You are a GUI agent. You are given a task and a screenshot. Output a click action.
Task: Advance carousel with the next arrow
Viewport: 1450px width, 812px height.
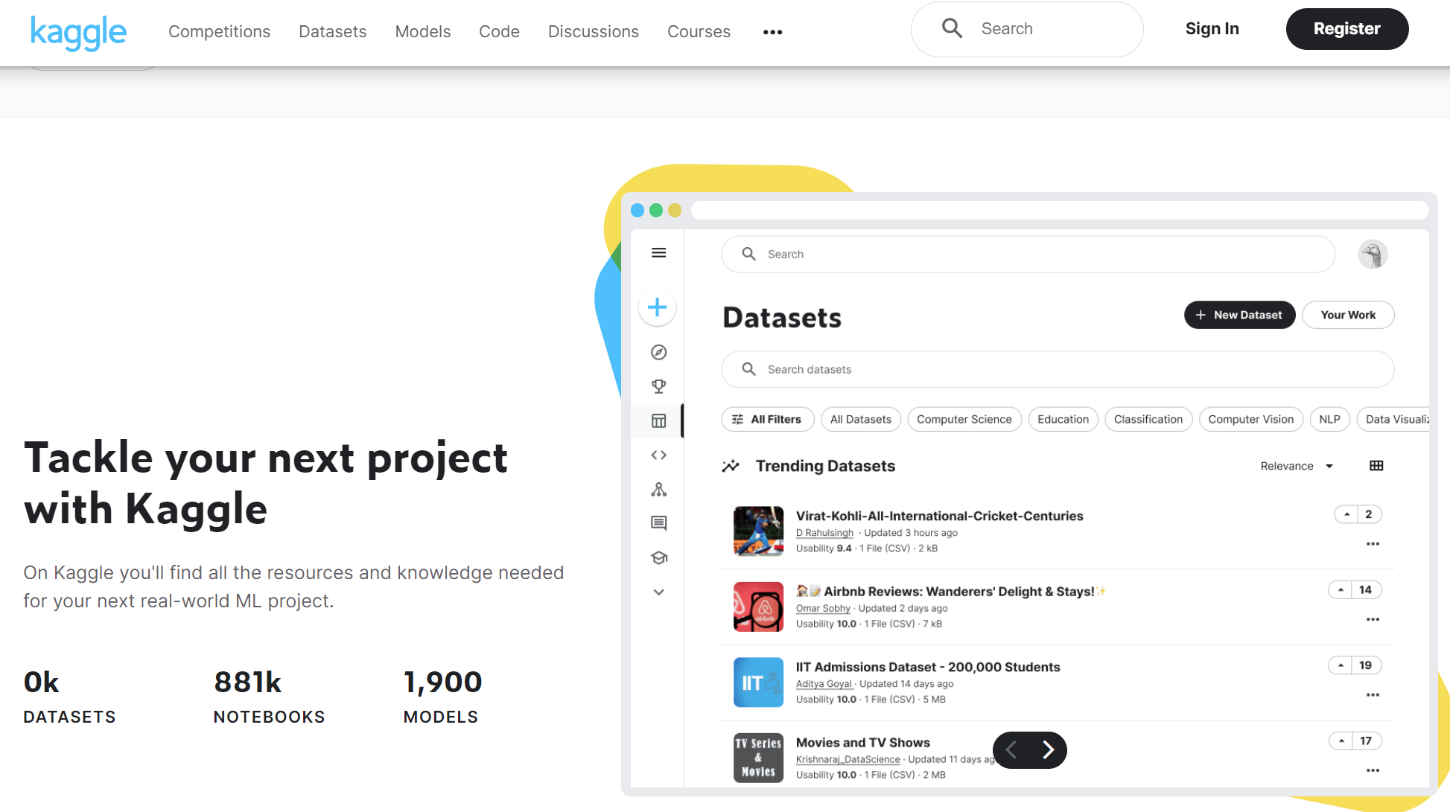tap(1048, 749)
